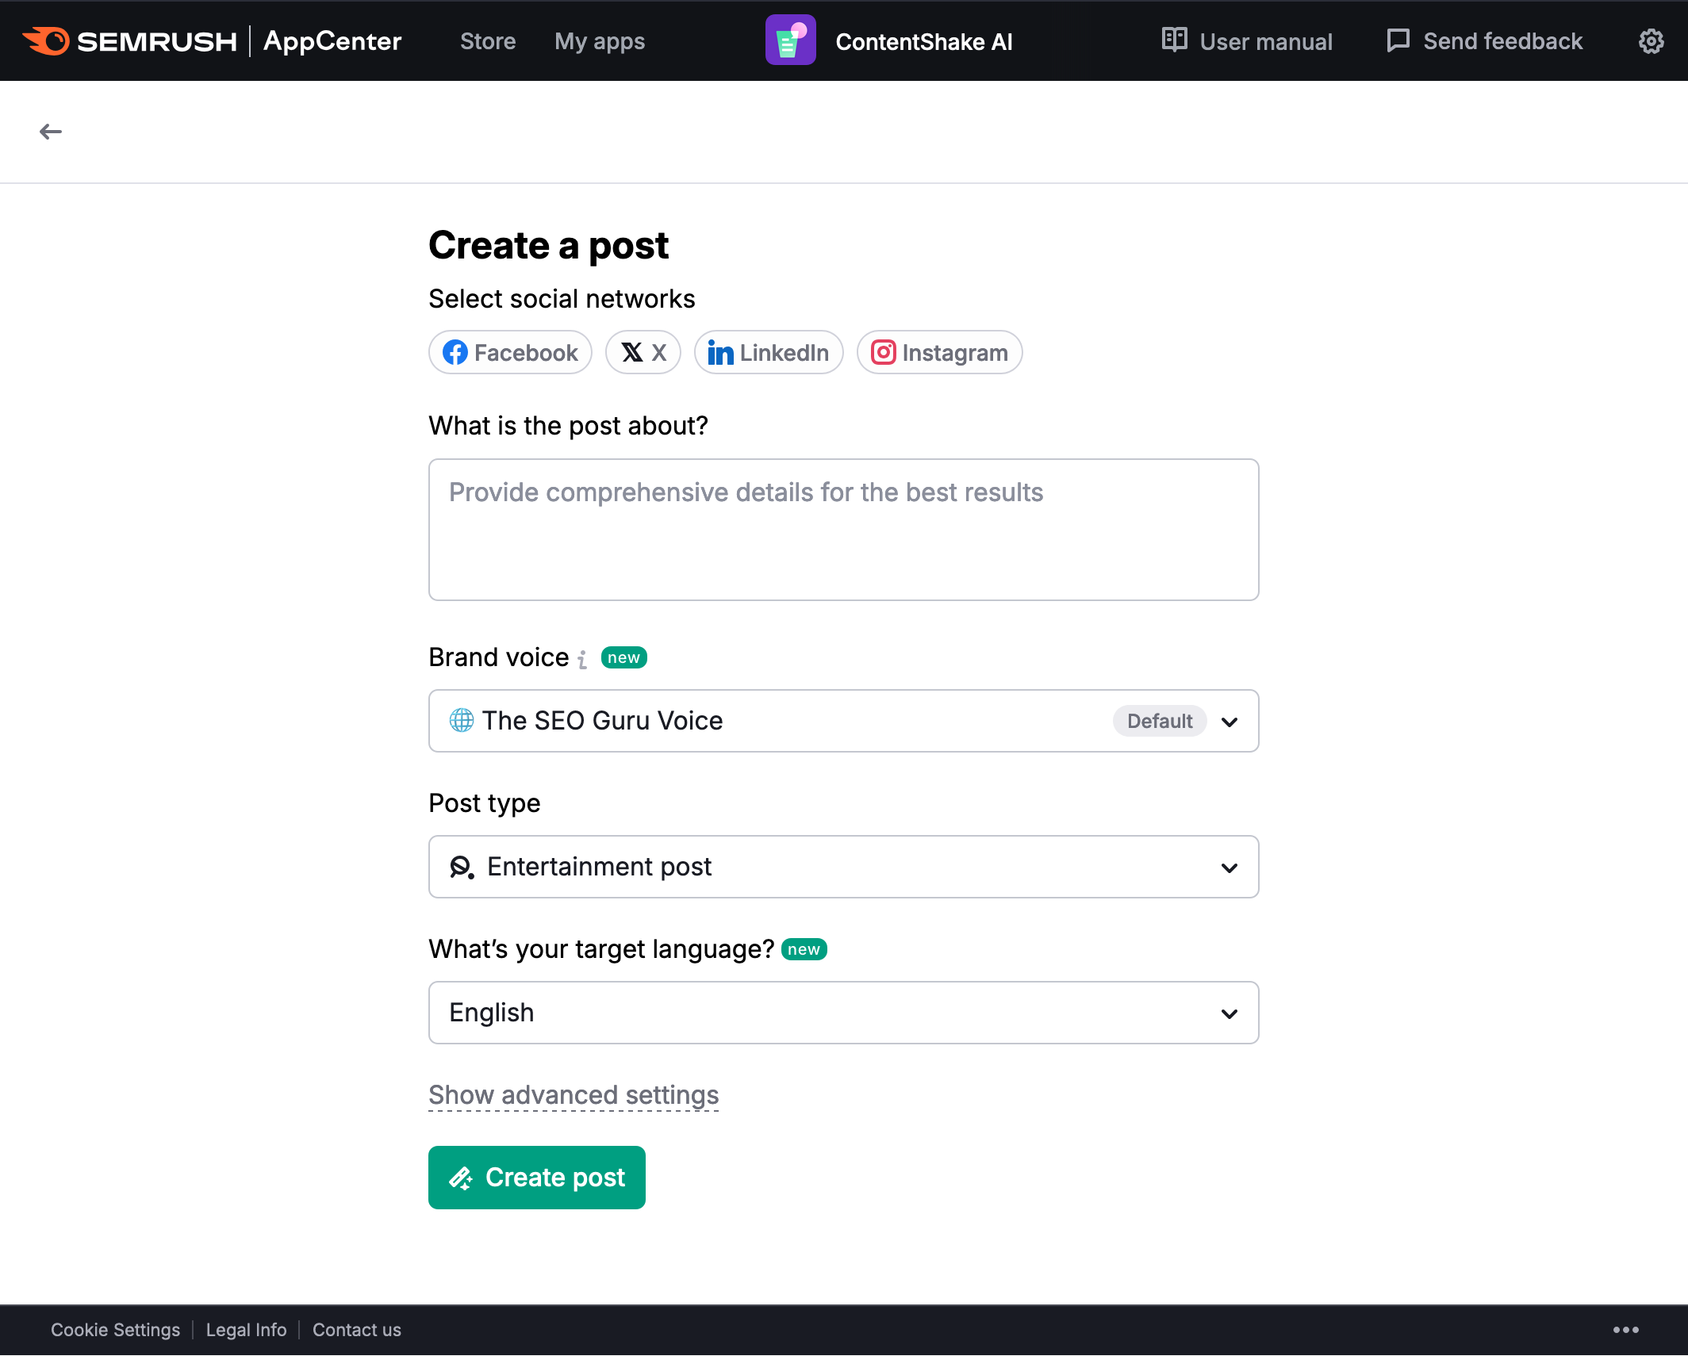Toggle X social network chip

pyautogui.click(x=643, y=353)
